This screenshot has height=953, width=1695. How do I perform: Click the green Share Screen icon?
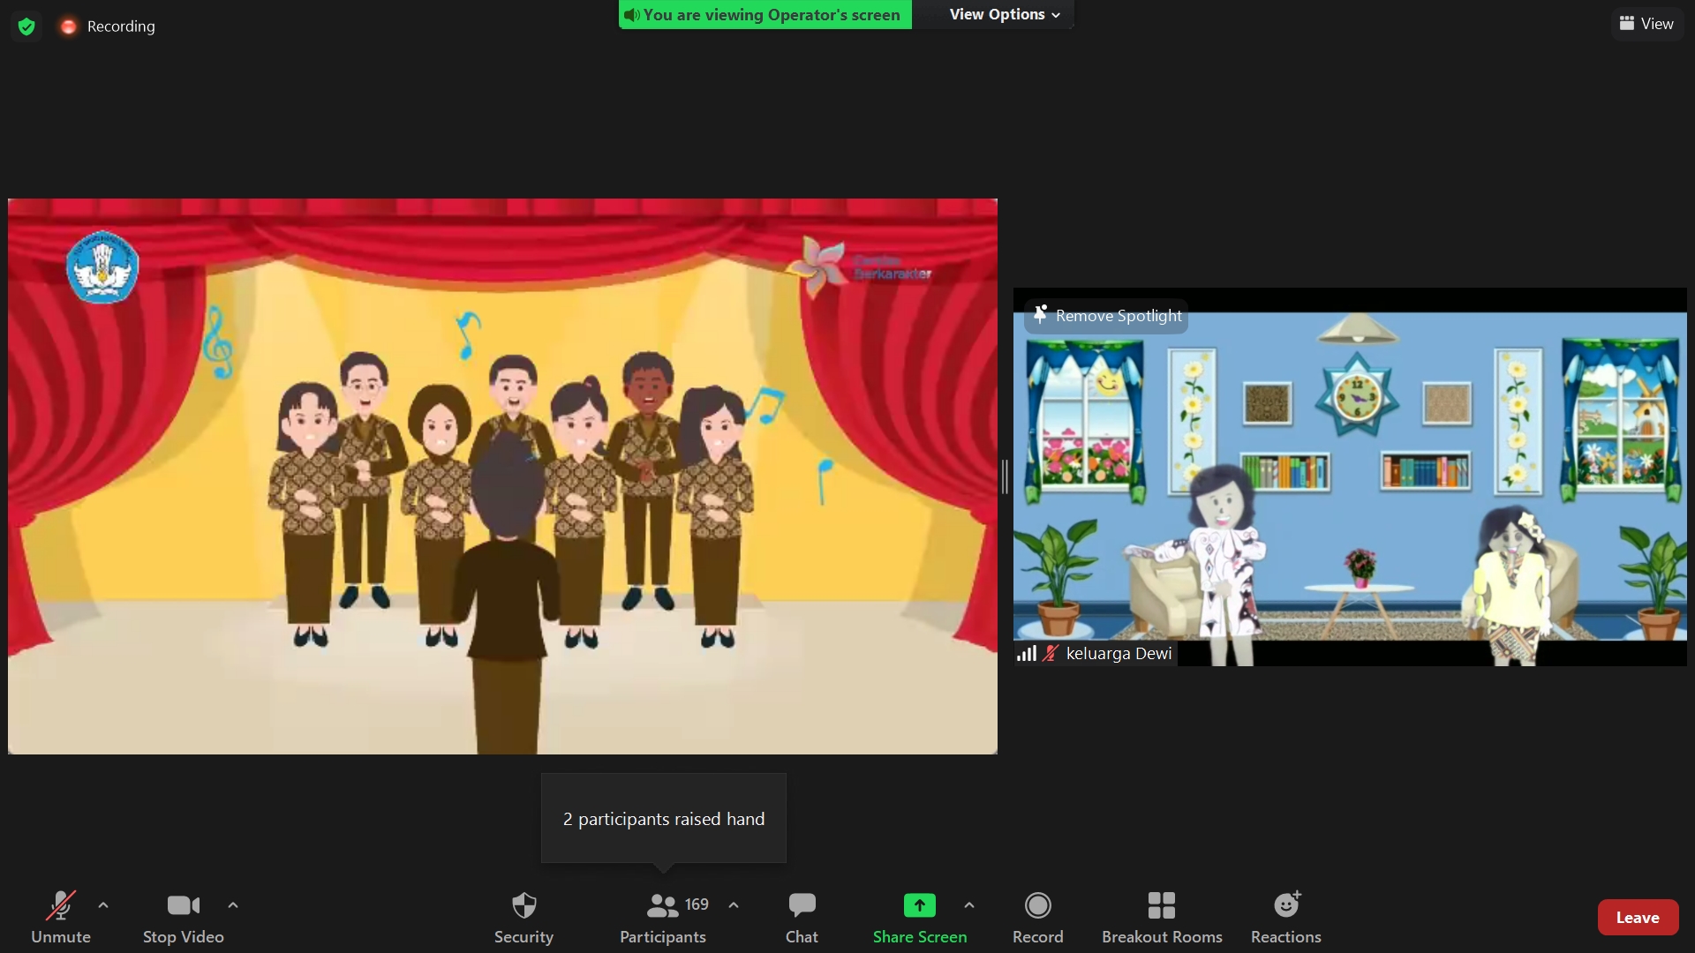coord(919,905)
